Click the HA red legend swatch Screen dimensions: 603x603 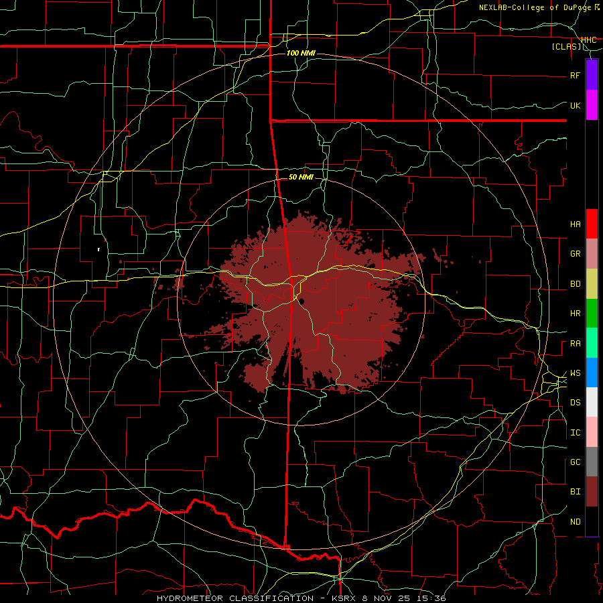pyautogui.click(x=592, y=224)
